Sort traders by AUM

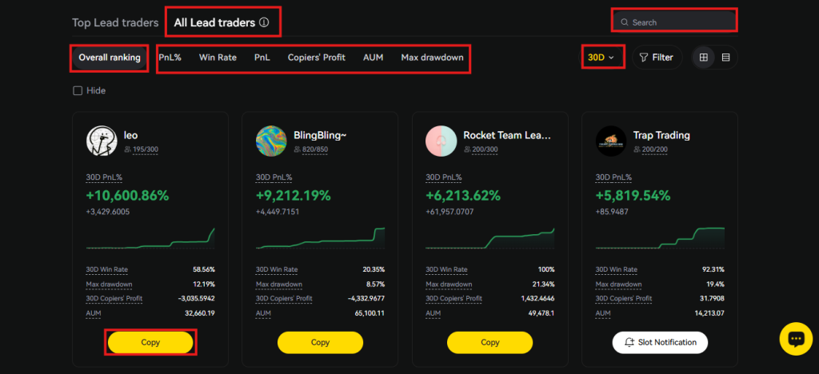point(373,58)
